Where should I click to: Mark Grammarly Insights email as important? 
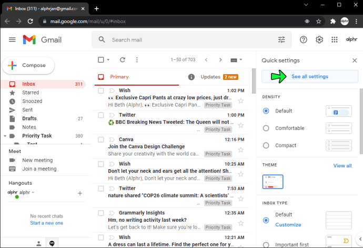tap(112, 213)
